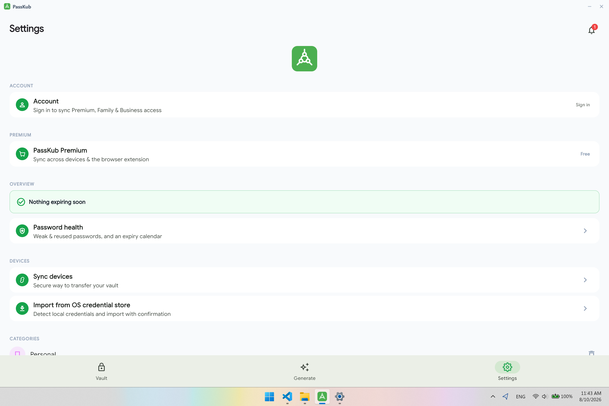The image size is (609, 406).
Task: Open Password health row
Action: [304, 231]
